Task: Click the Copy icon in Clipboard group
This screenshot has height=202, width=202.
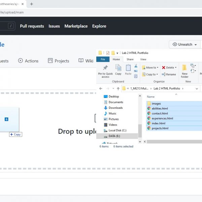Action: click(x=118, y=68)
